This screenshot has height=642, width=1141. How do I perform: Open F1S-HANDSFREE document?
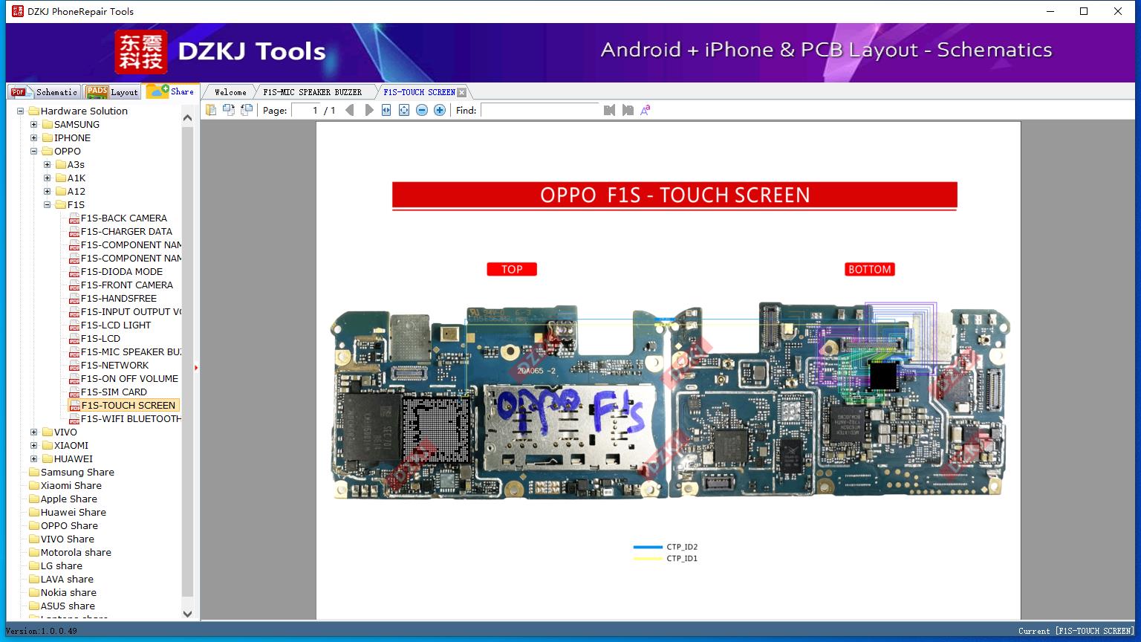[119, 299]
